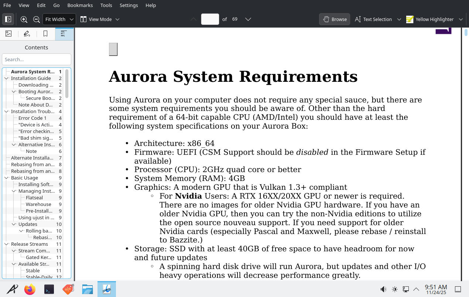This screenshot has height=297, width=469.
Task: Open the Bookmarks sidebar panel
Action: (x=45, y=34)
